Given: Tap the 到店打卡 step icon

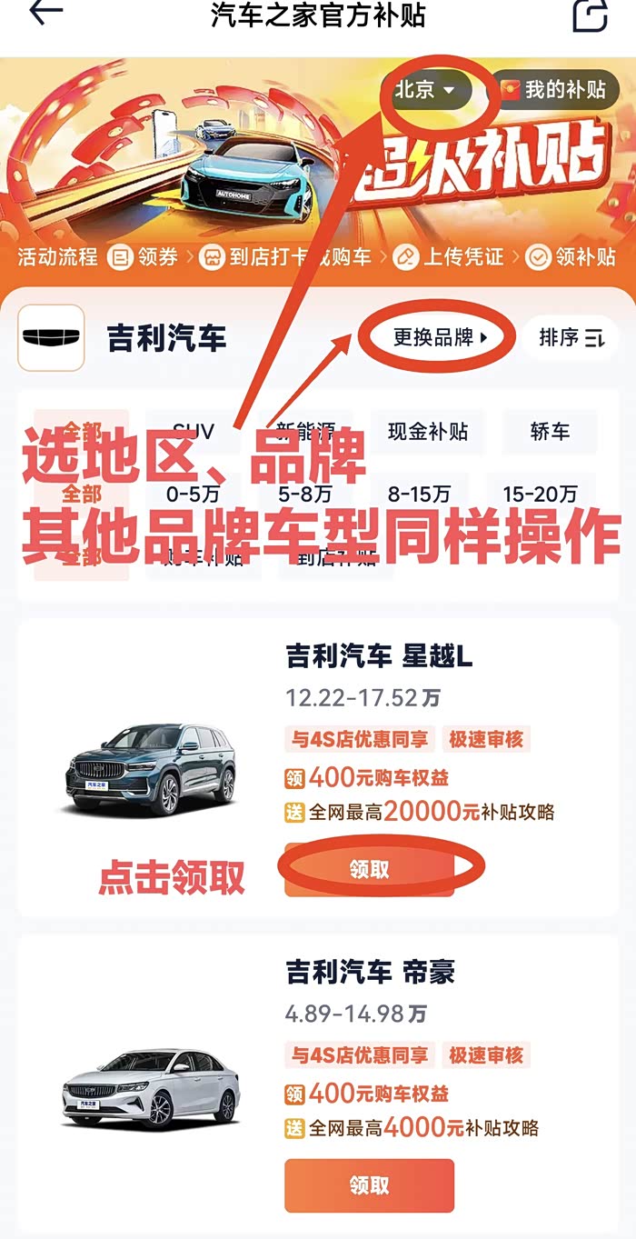Looking at the screenshot, I should (212, 257).
